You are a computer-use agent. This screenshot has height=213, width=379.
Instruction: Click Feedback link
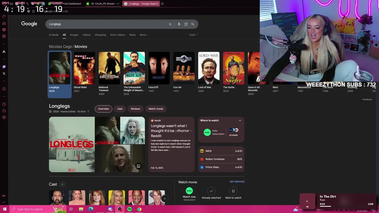[367, 99]
